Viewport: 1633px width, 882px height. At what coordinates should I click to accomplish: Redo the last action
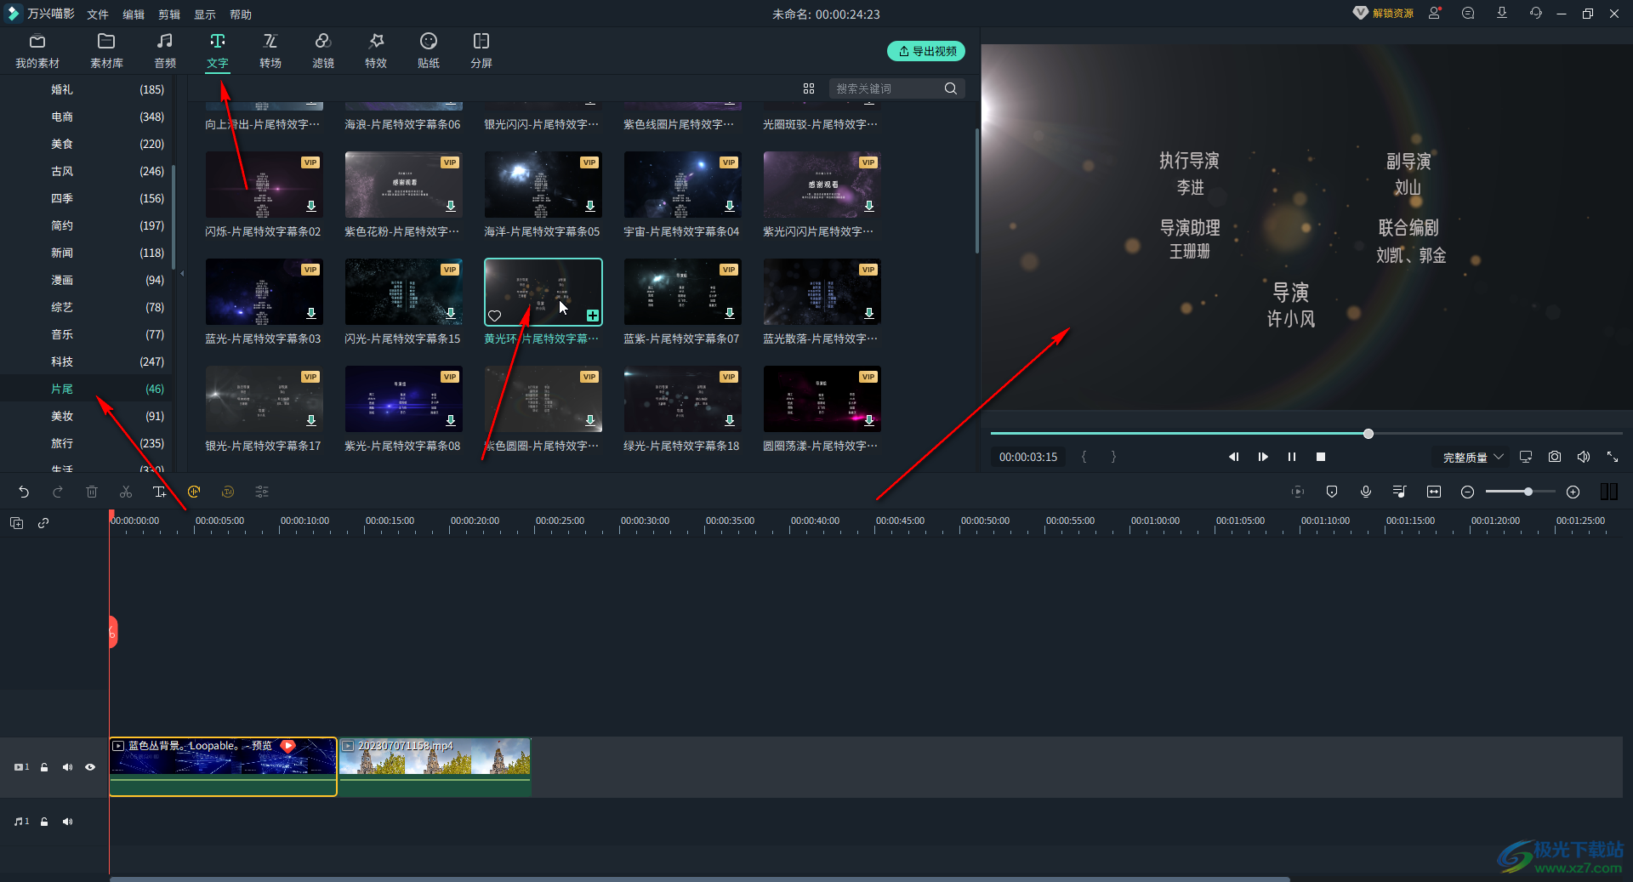coord(58,492)
